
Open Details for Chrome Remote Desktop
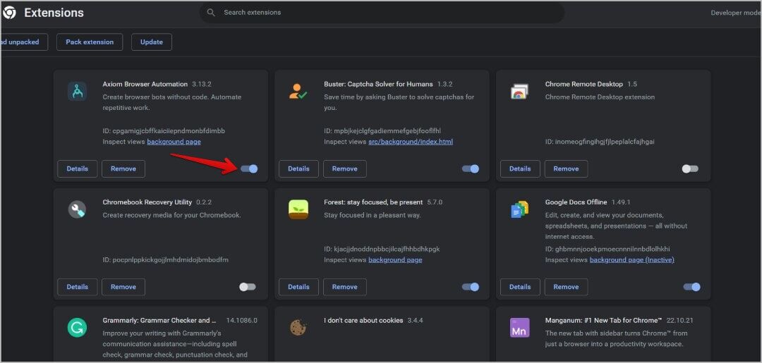[x=520, y=169]
